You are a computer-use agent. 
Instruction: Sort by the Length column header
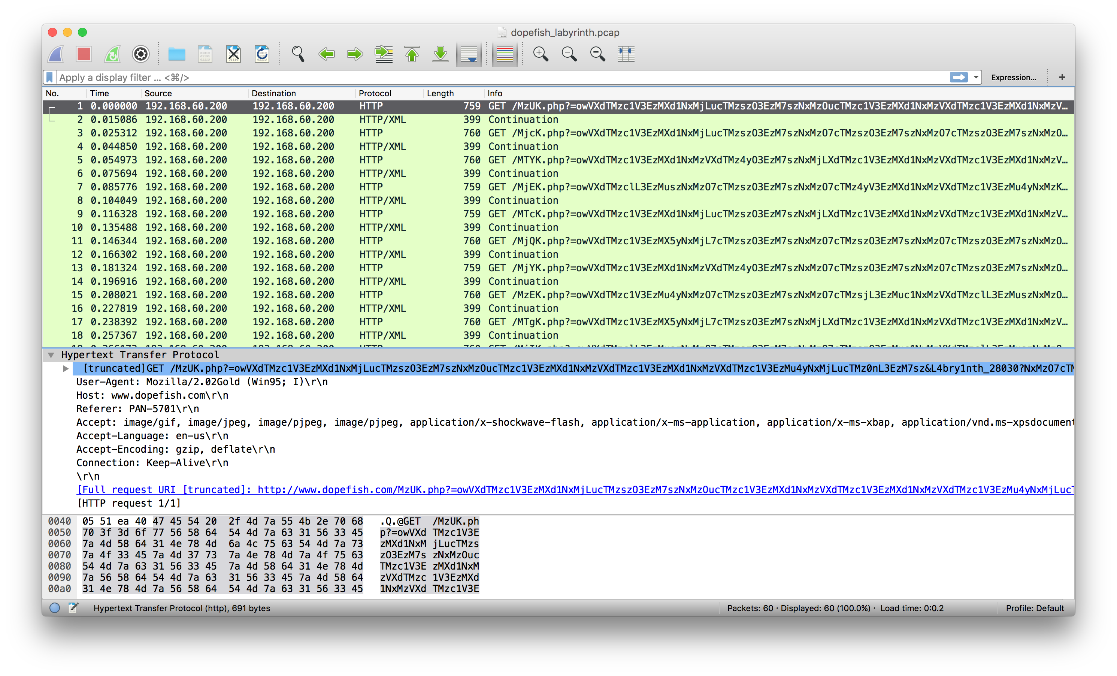(454, 93)
